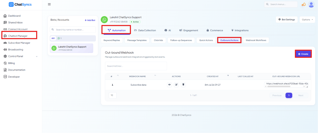Screen dimensions: 318x133
Task: Select page 1 in pagination
Action: point(289,95)
